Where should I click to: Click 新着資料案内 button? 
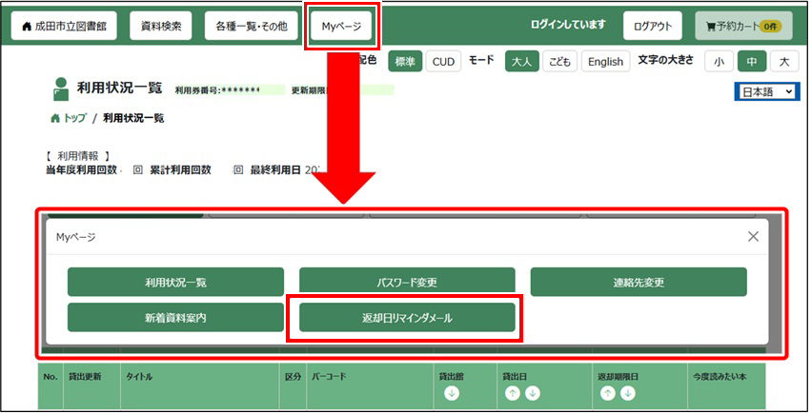coord(176,317)
